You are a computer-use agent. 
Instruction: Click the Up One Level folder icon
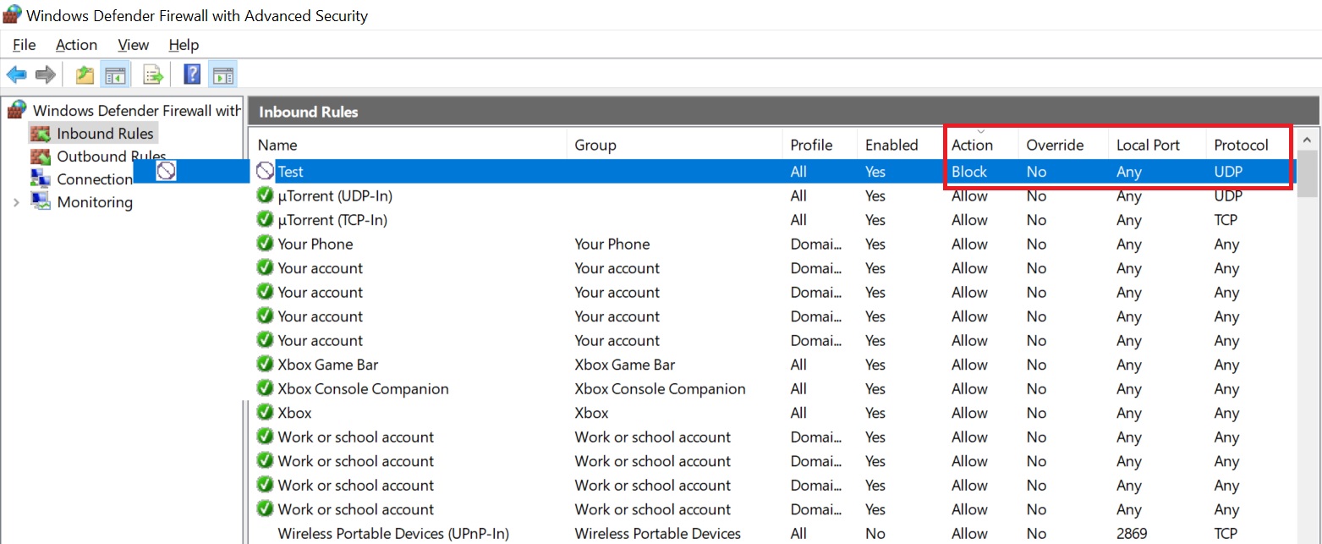click(x=85, y=75)
